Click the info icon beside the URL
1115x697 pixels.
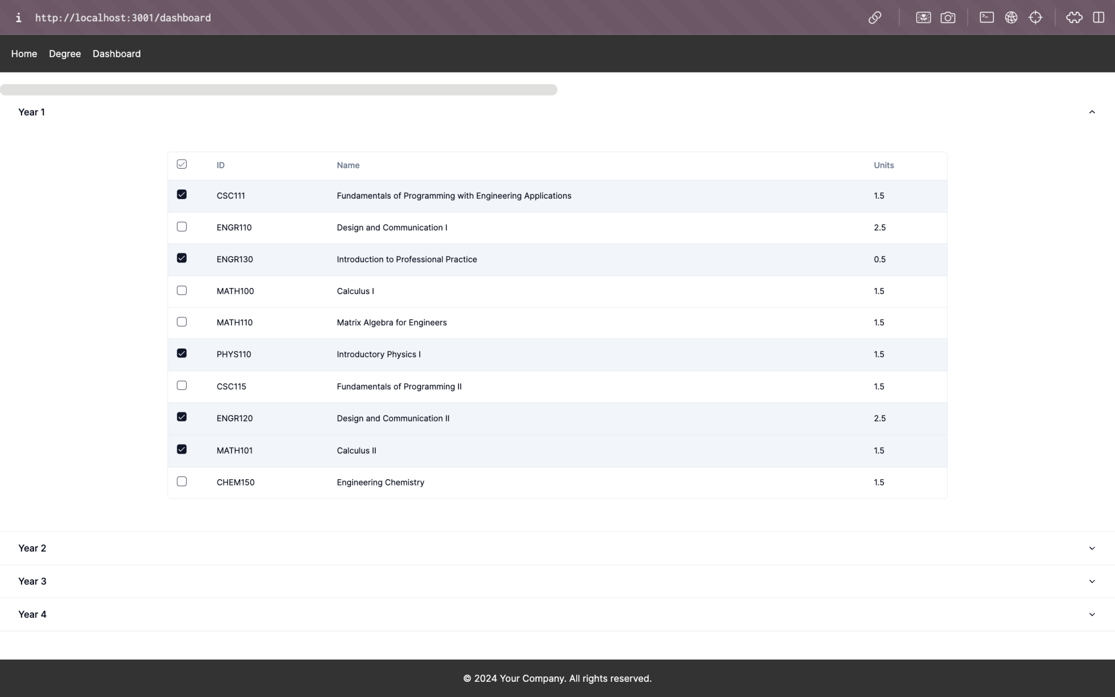19,18
